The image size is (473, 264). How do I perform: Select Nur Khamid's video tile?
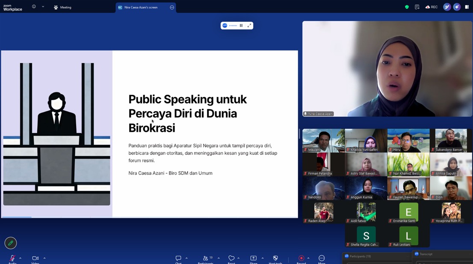(408, 164)
